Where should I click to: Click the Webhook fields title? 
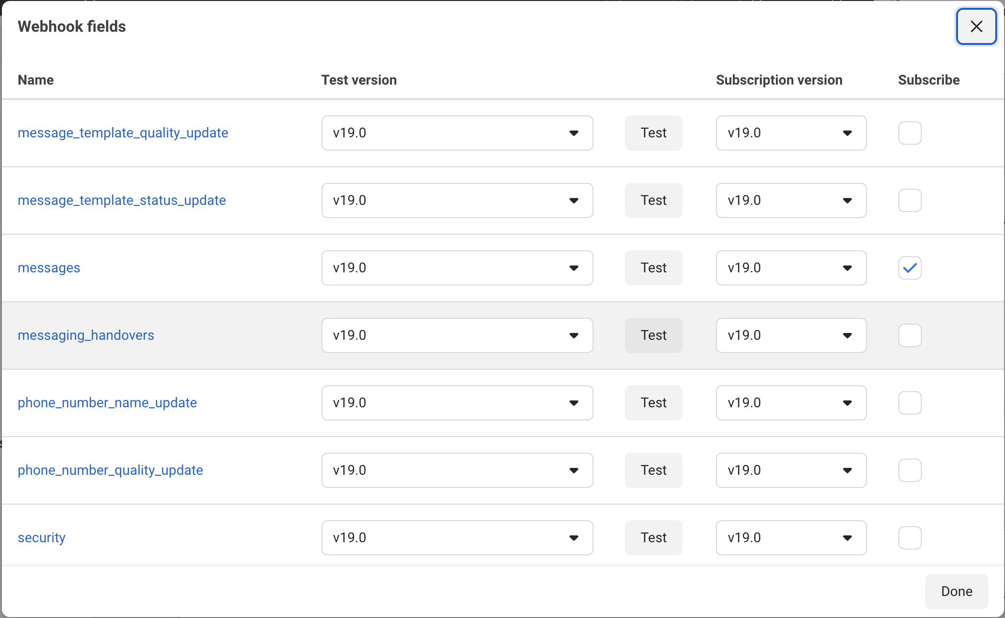(x=72, y=26)
